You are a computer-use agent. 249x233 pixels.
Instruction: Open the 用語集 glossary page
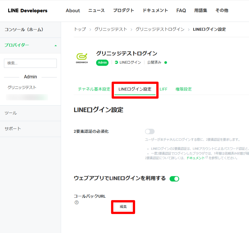click(201, 10)
